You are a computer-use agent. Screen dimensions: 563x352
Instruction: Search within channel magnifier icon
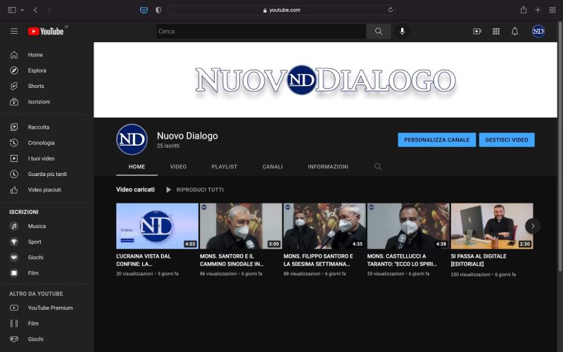[x=378, y=166]
